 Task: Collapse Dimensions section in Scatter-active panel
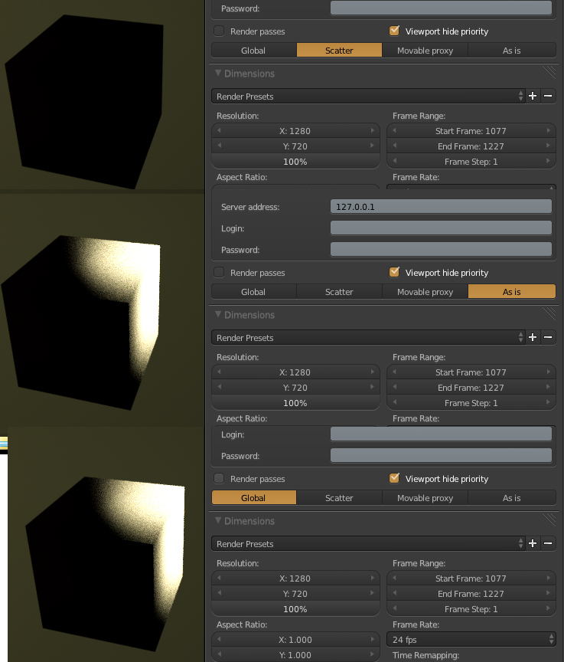pyautogui.click(x=218, y=73)
